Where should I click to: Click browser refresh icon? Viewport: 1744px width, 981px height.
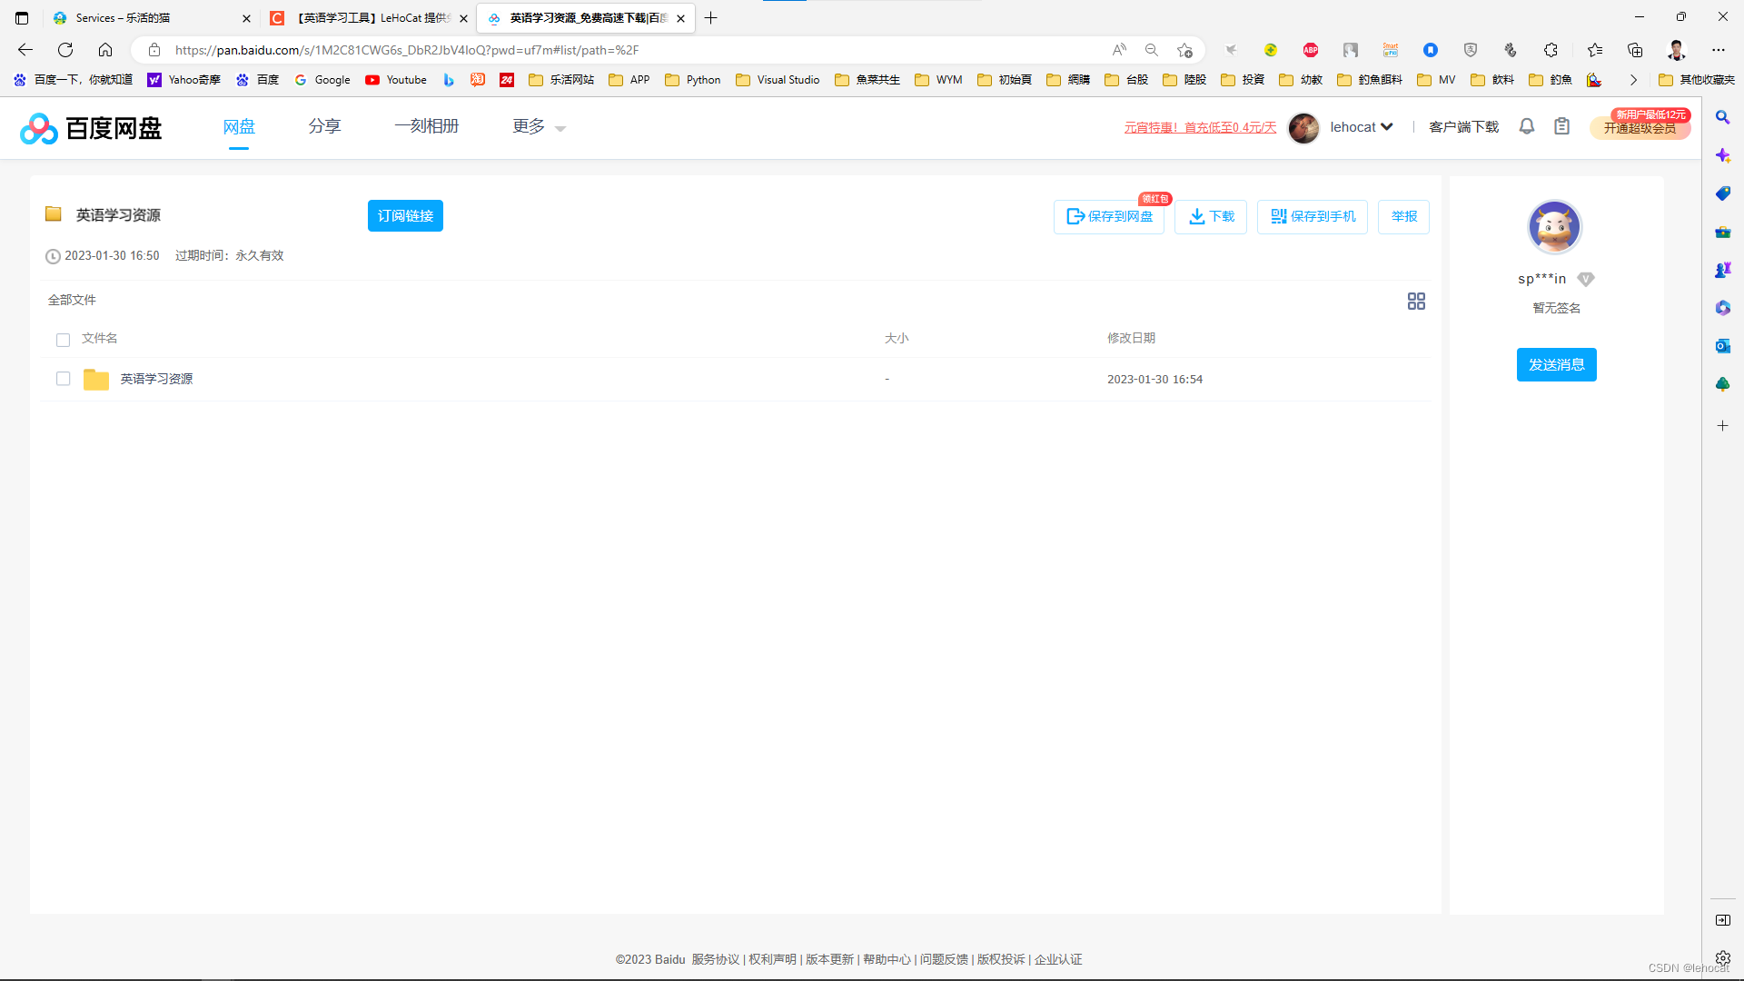click(65, 50)
